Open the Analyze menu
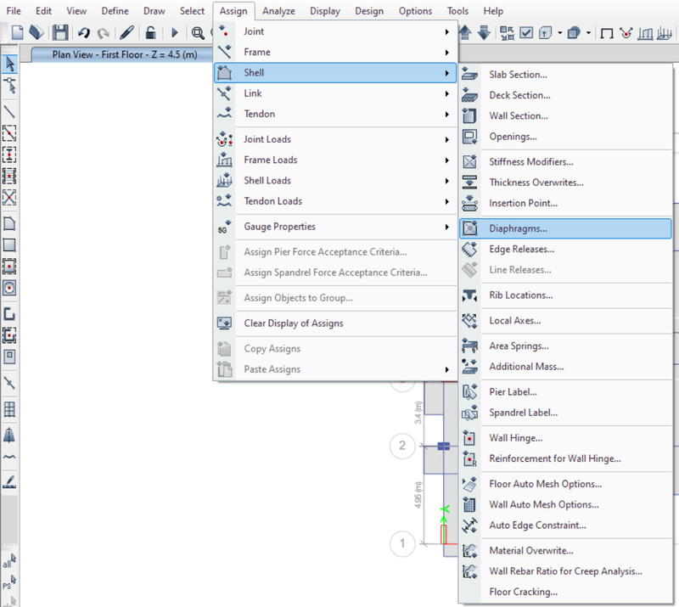The image size is (679, 607). (278, 11)
